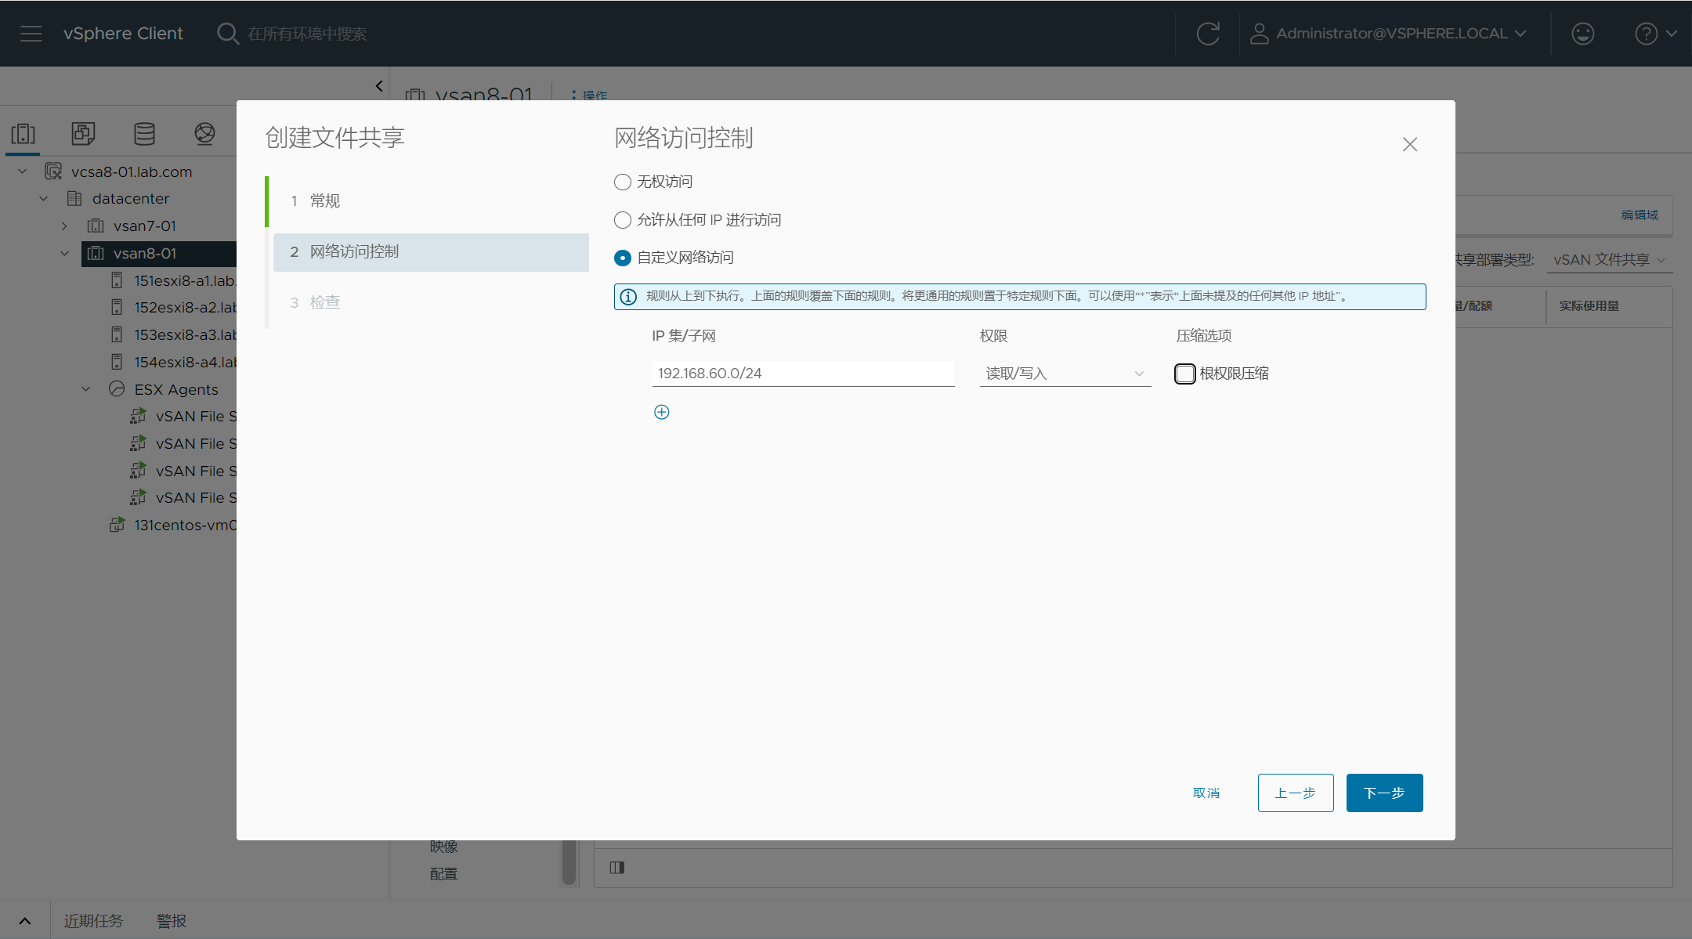
Task: Switch to Hosts and Clusters inventory icon
Action: click(23, 134)
